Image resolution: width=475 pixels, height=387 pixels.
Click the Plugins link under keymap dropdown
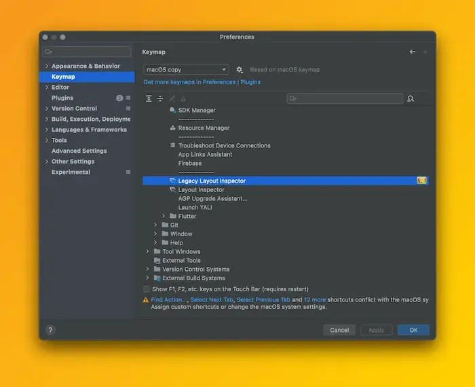pyautogui.click(x=250, y=82)
